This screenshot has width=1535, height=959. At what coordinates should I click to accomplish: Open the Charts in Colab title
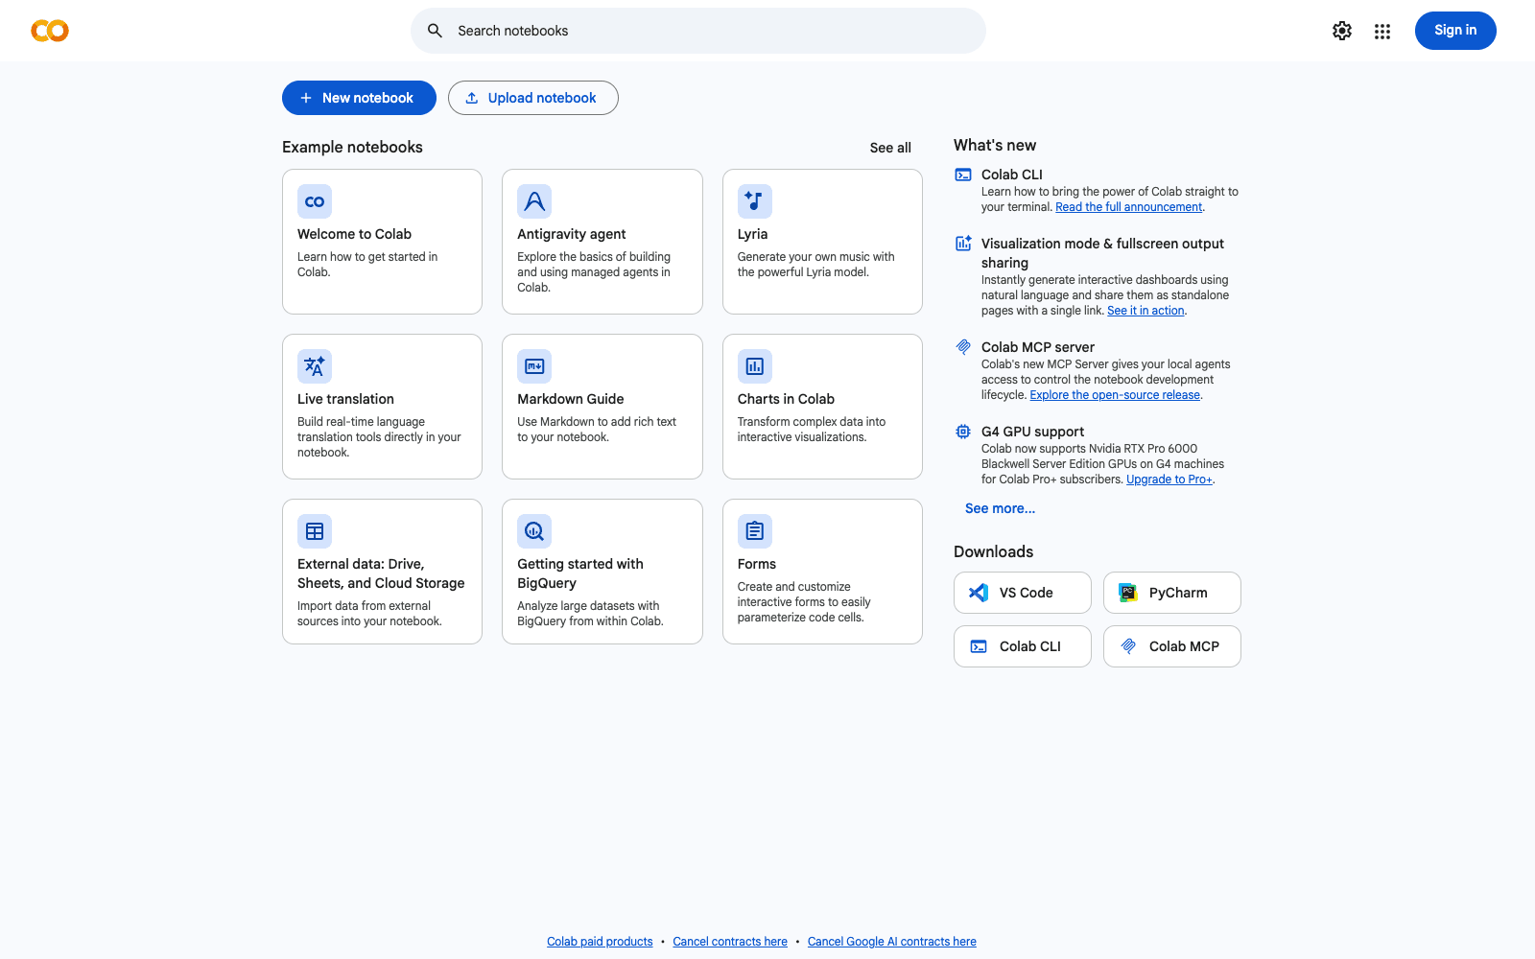786,399
